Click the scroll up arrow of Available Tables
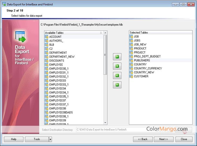Image resolution: width=197 pixels, height=146 pixels. (x=105, y=33)
